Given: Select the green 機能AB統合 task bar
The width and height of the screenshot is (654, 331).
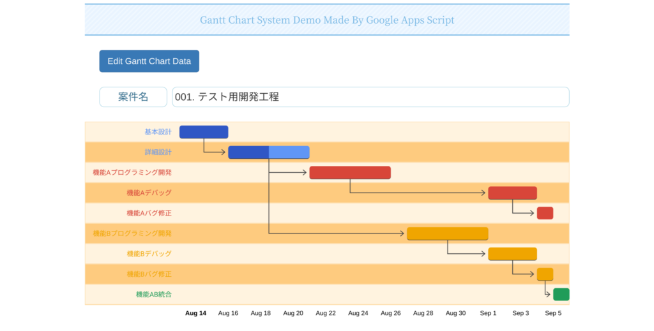Looking at the screenshot, I should click(561, 294).
